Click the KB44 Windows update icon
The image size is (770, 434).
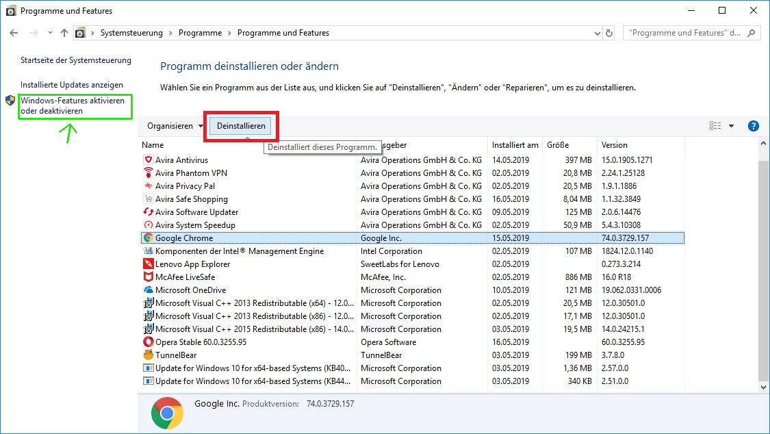coord(148,381)
